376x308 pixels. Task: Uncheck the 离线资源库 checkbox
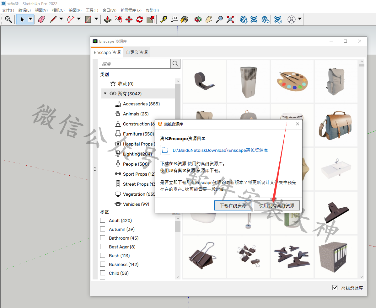(335, 288)
